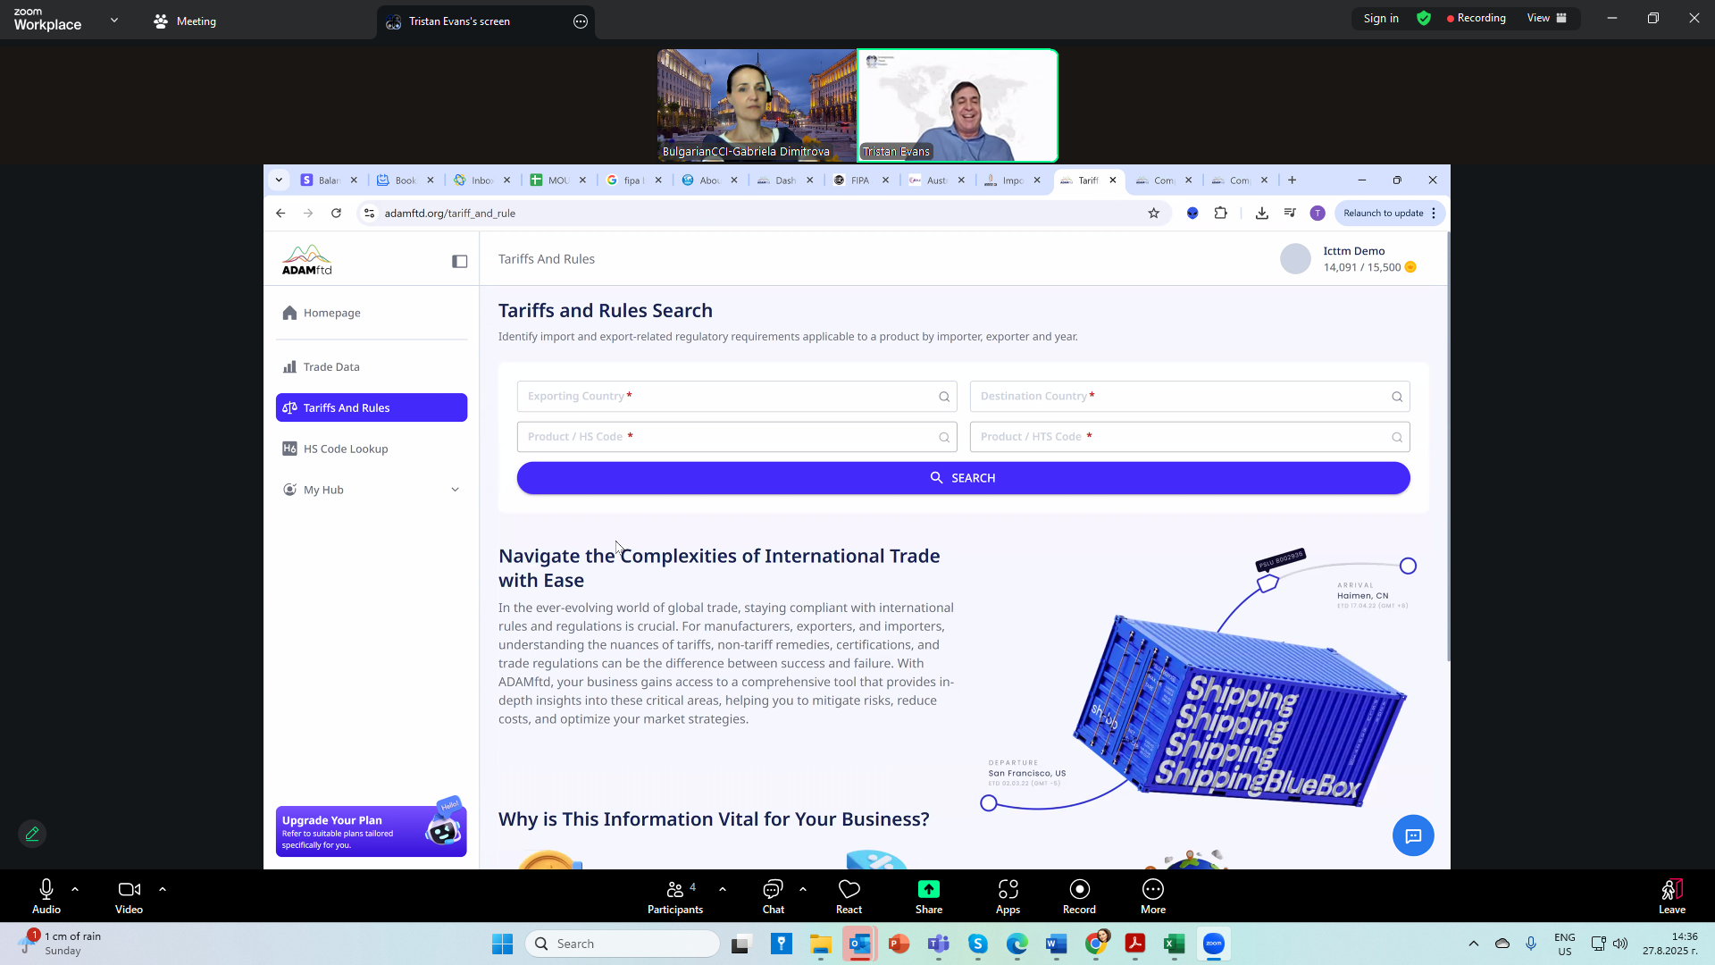Click the green encryption shield icon
The image size is (1715, 965).
tap(1424, 18)
